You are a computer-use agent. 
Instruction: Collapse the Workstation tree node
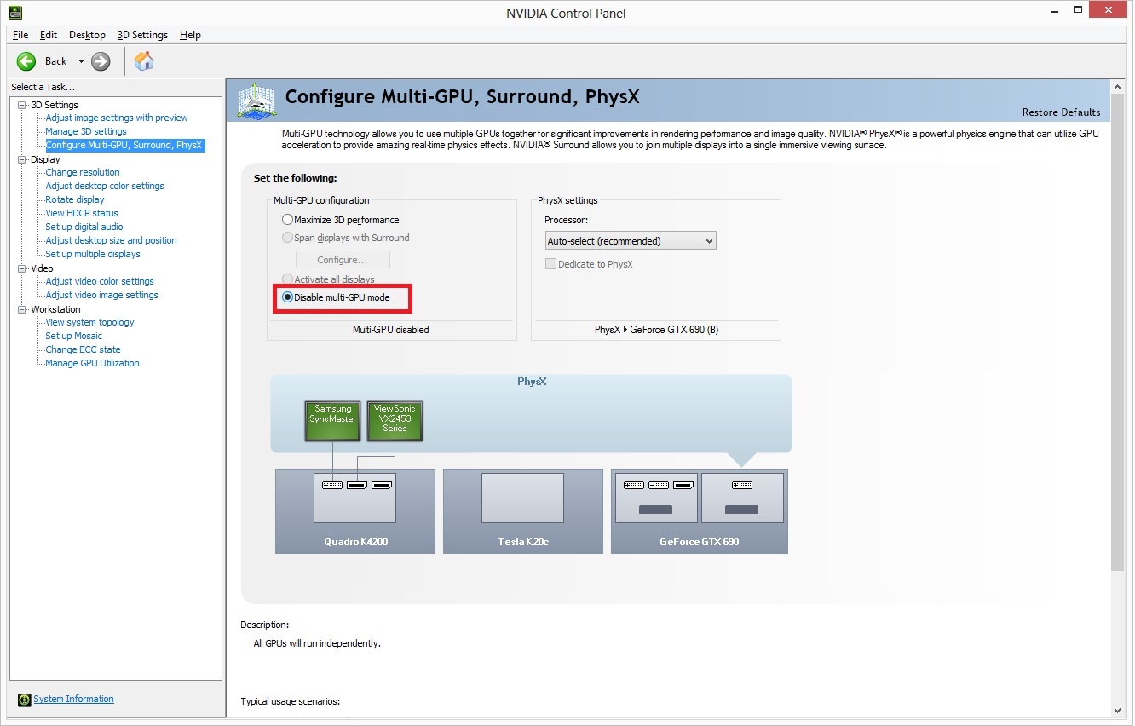22,309
